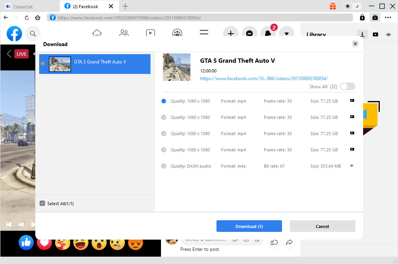React with Wow emoji
Screen dimensions: 398x264
pyautogui.click(x=99, y=244)
